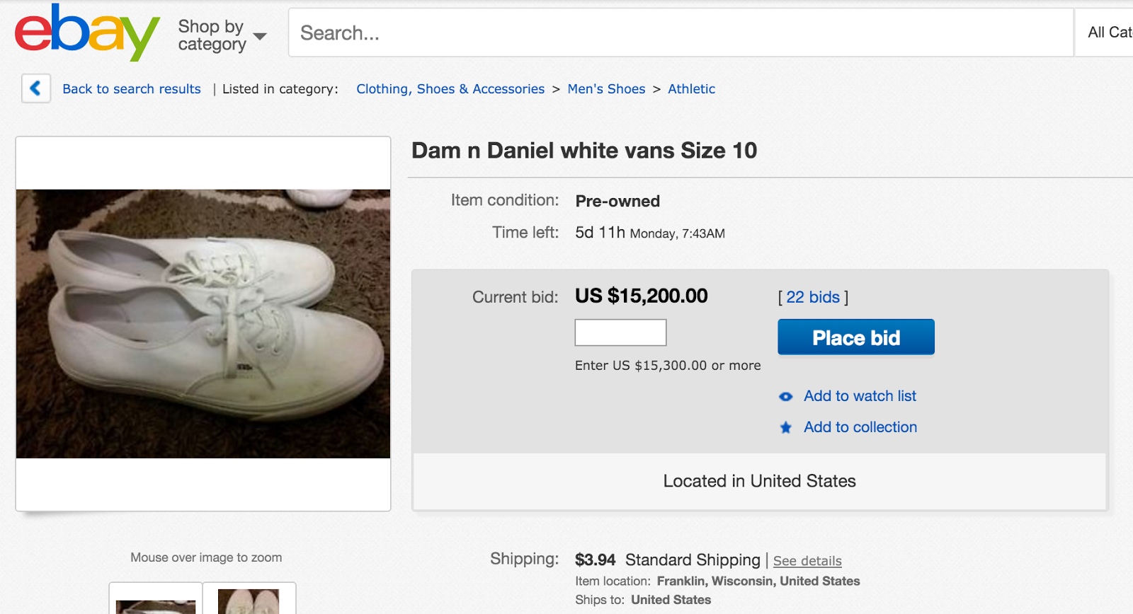Open the Men's Shoes category link
Image resolution: width=1133 pixels, height=614 pixels.
(606, 89)
